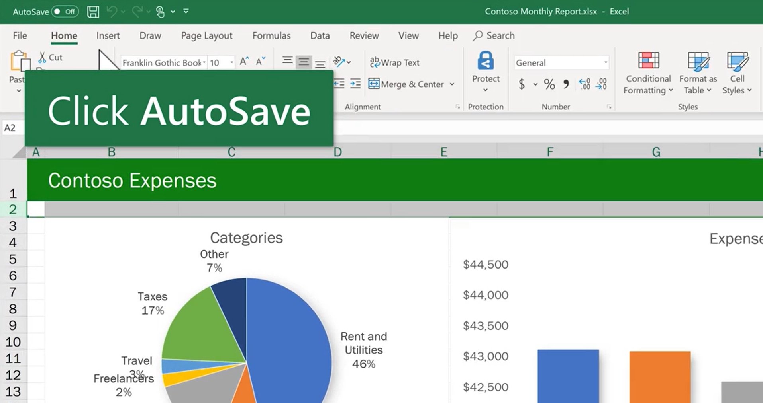Open the Review tab
This screenshot has width=763, height=403.
(364, 36)
